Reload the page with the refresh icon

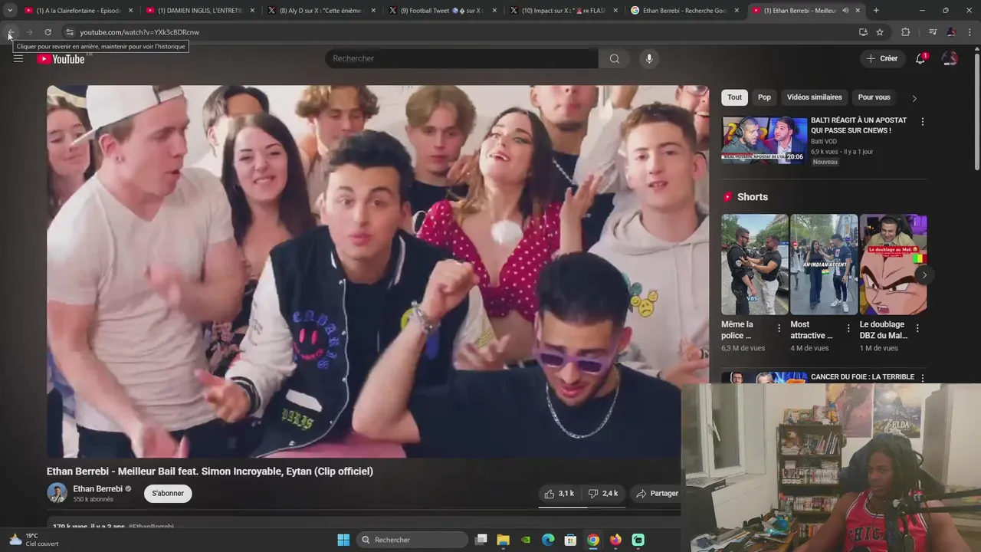[48, 32]
